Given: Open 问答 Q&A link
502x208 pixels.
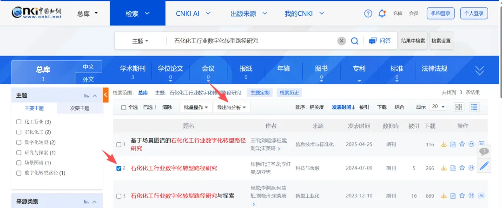Looking at the screenshot, I should (x=380, y=41).
